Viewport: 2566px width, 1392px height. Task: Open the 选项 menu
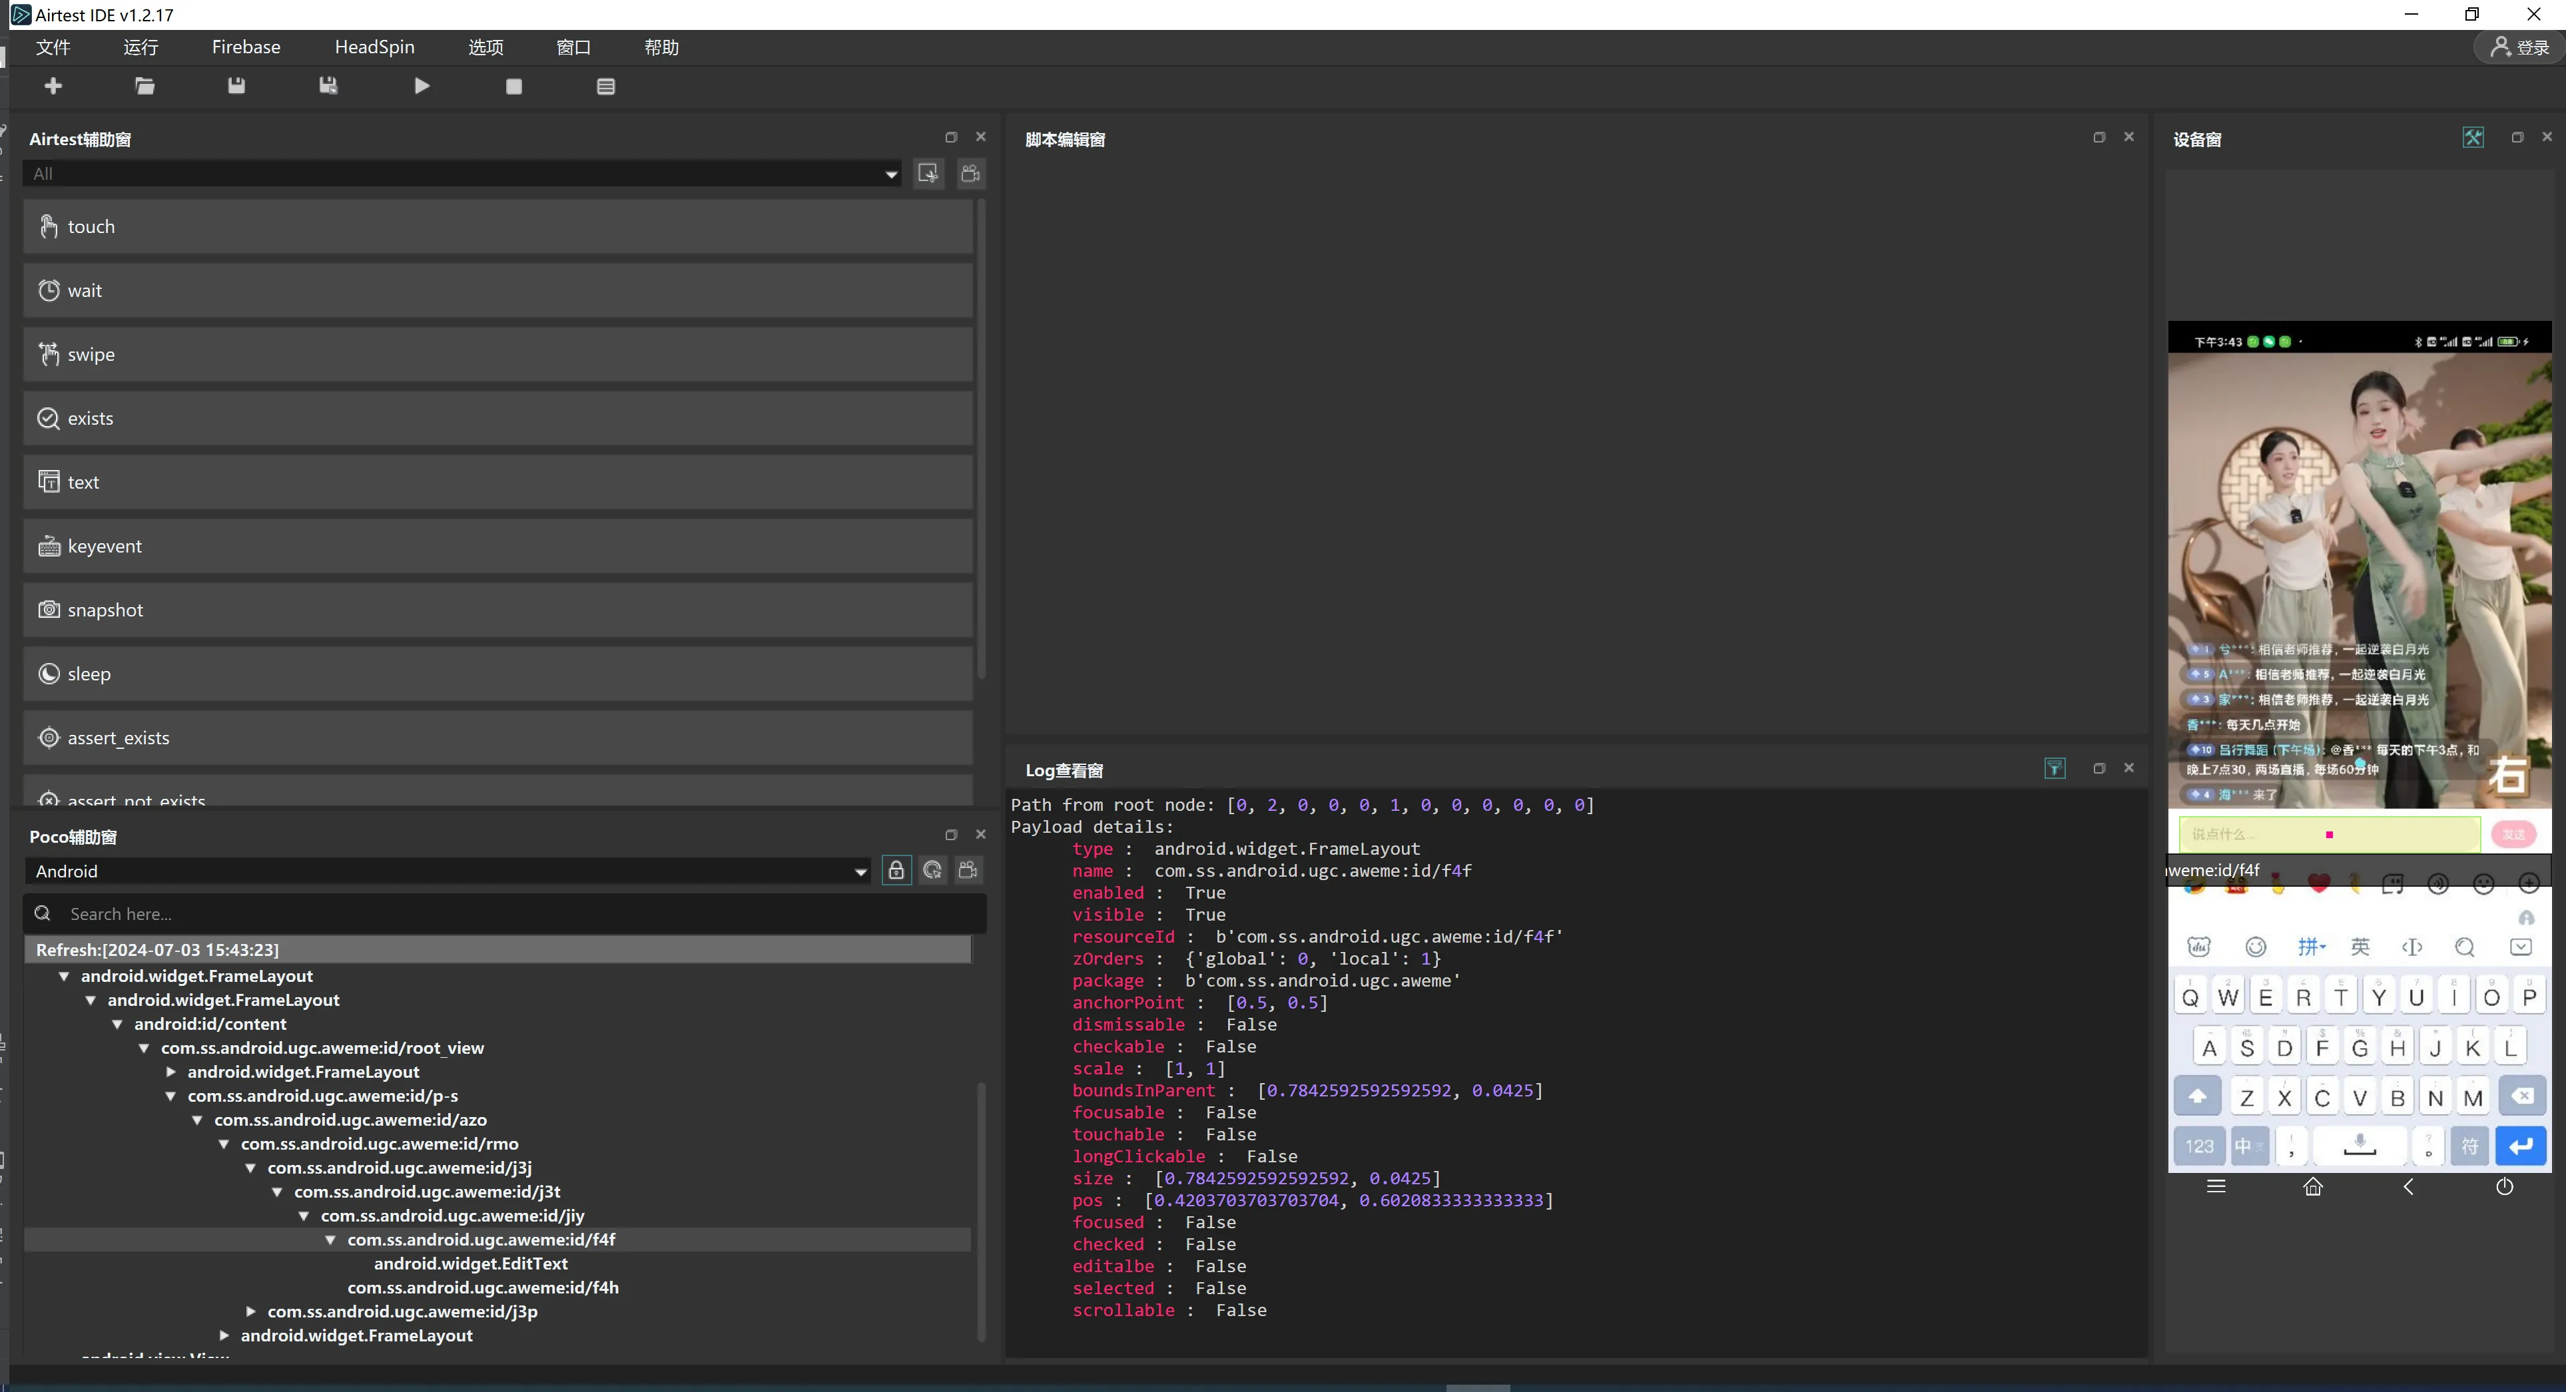pyautogui.click(x=486, y=47)
